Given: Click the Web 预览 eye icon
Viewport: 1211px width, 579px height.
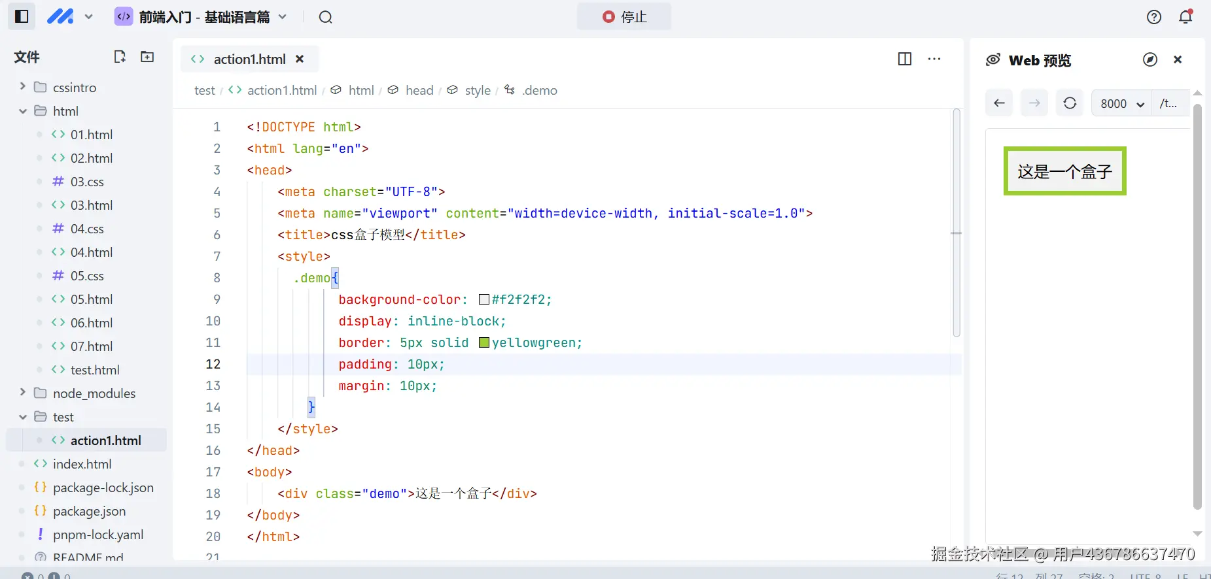Looking at the screenshot, I should [x=993, y=59].
